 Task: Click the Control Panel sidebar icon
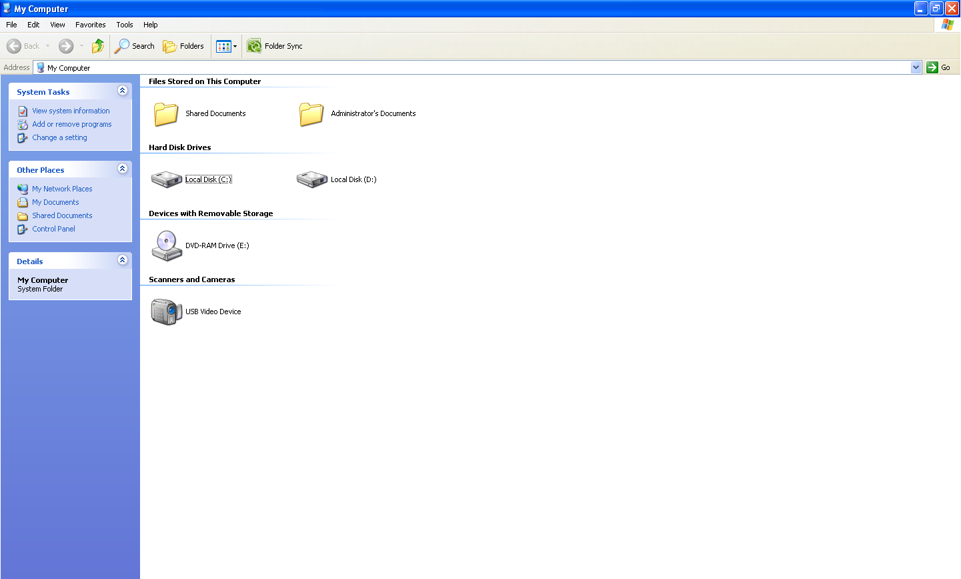click(23, 229)
